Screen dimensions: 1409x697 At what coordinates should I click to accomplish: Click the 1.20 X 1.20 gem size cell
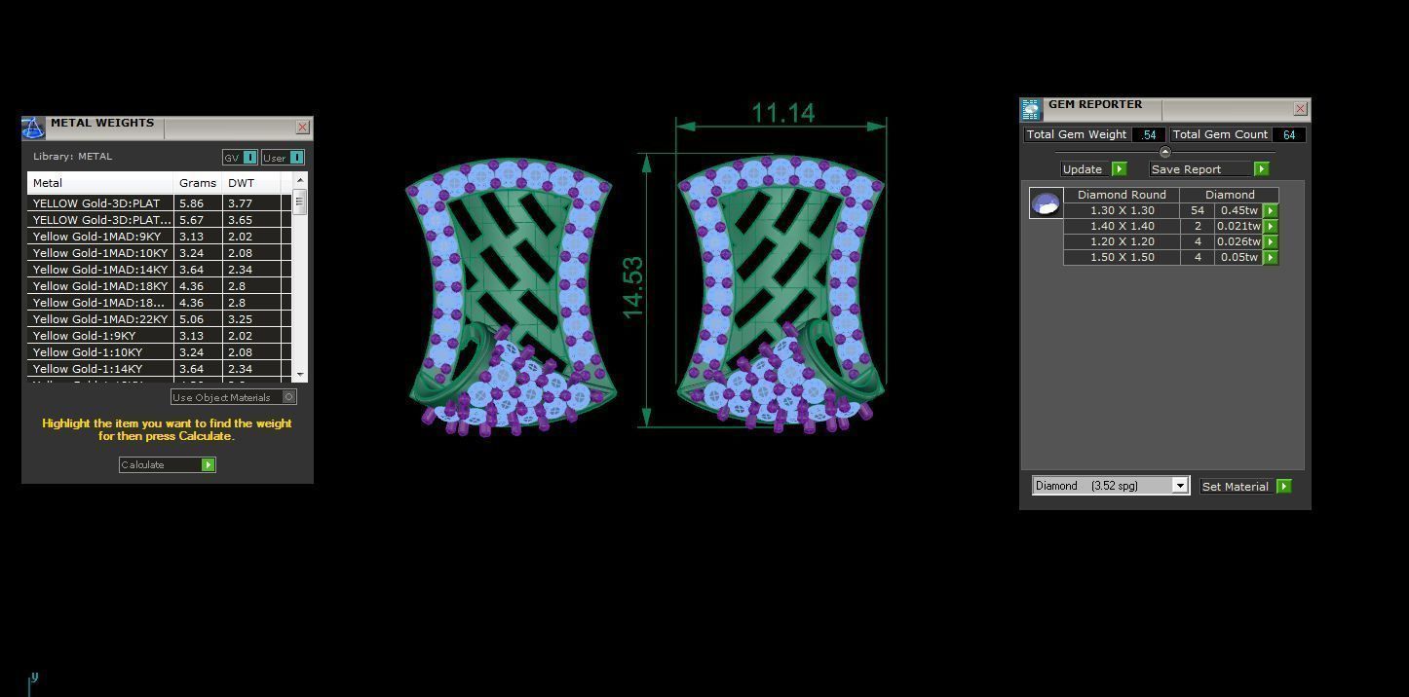1122,241
